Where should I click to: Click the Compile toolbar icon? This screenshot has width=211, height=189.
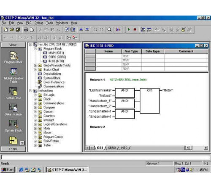(x=67, y=29)
